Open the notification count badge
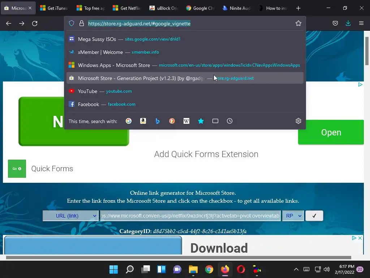This screenshot has height=278, width=370. point(360,269)
